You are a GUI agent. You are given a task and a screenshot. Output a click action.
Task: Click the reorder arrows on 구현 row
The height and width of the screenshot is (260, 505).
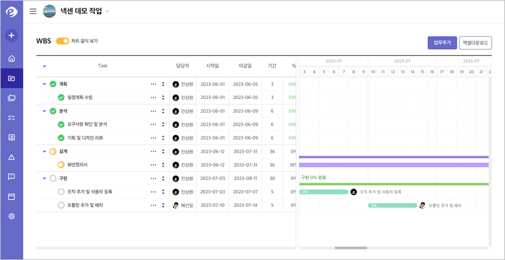(x=163, y=179)
